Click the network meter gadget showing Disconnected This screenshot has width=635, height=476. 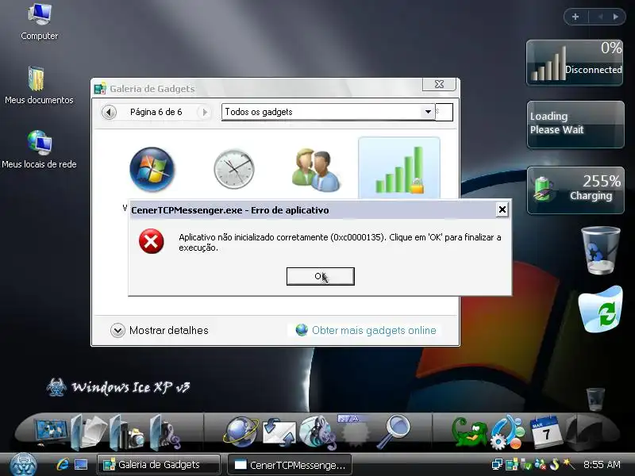coord(575,63)
